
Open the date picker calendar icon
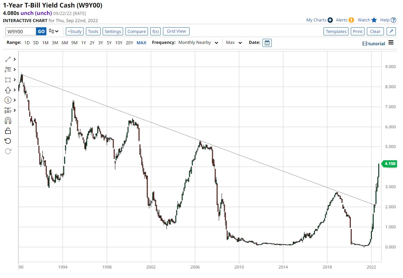[267, 43]
